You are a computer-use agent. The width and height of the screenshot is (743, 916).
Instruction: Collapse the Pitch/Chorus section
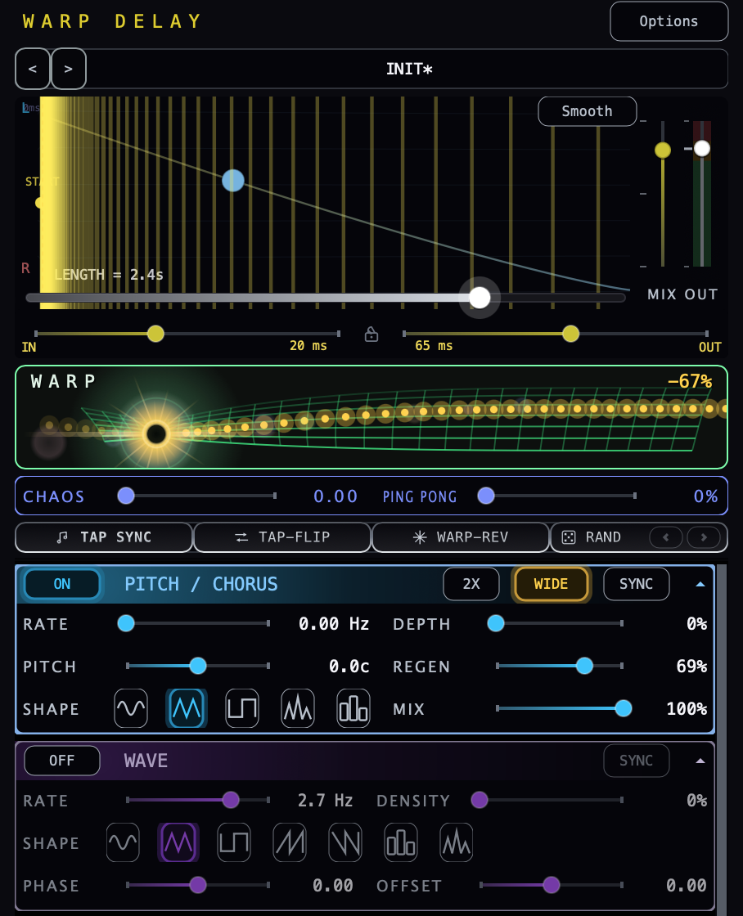700,584
